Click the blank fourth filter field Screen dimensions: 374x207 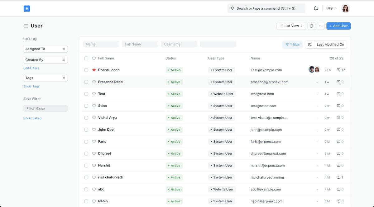tap(218, 44)
